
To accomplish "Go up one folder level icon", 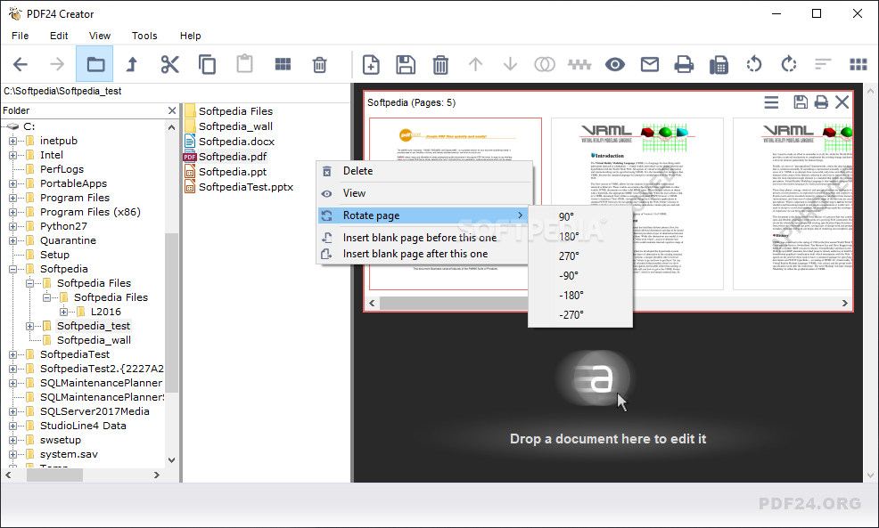I will pyautogui.click(x=132, y=65).
